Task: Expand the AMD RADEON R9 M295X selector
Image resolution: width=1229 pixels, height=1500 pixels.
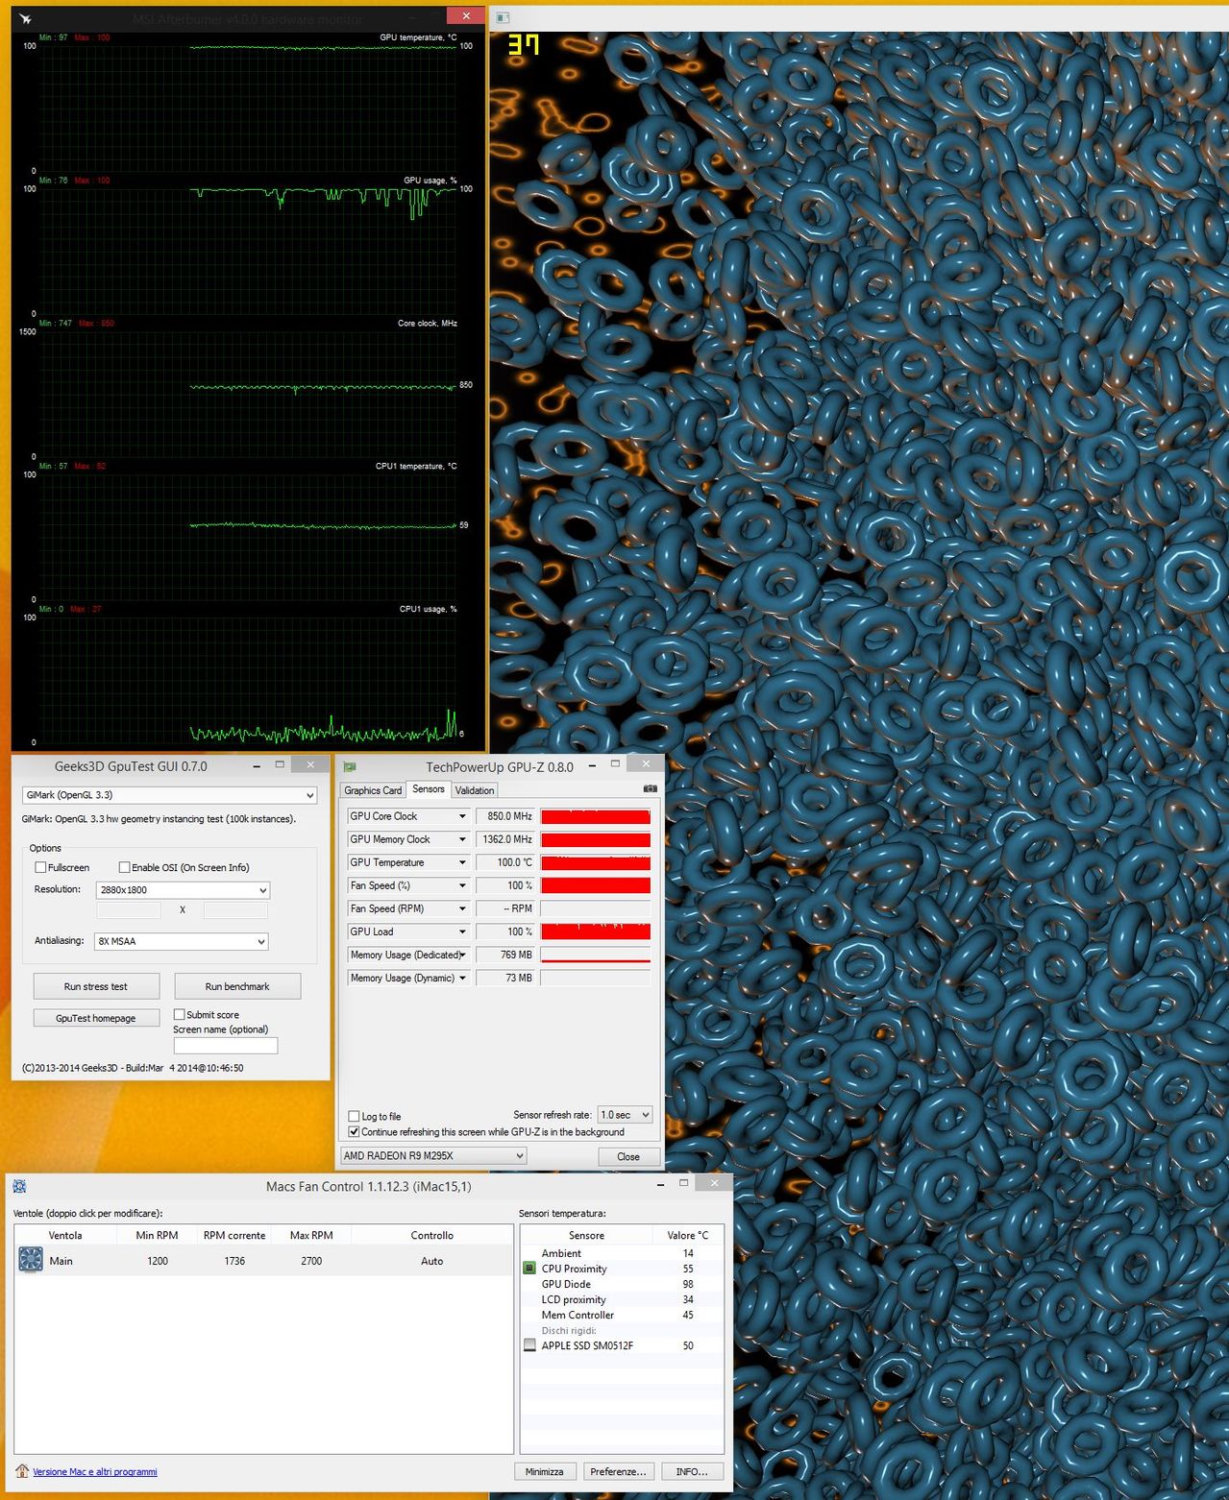Action: (433, 1155)
